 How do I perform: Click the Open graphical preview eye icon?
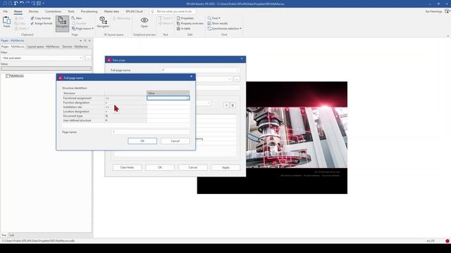pos(144,22)
